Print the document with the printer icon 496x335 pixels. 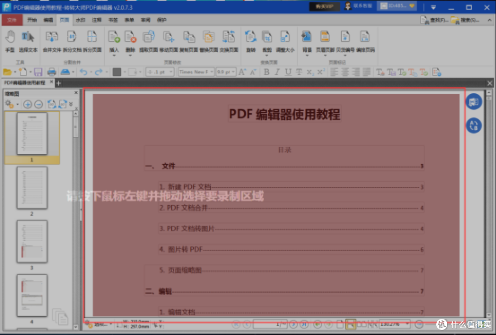pyautogui.click(x=51, y=73)
